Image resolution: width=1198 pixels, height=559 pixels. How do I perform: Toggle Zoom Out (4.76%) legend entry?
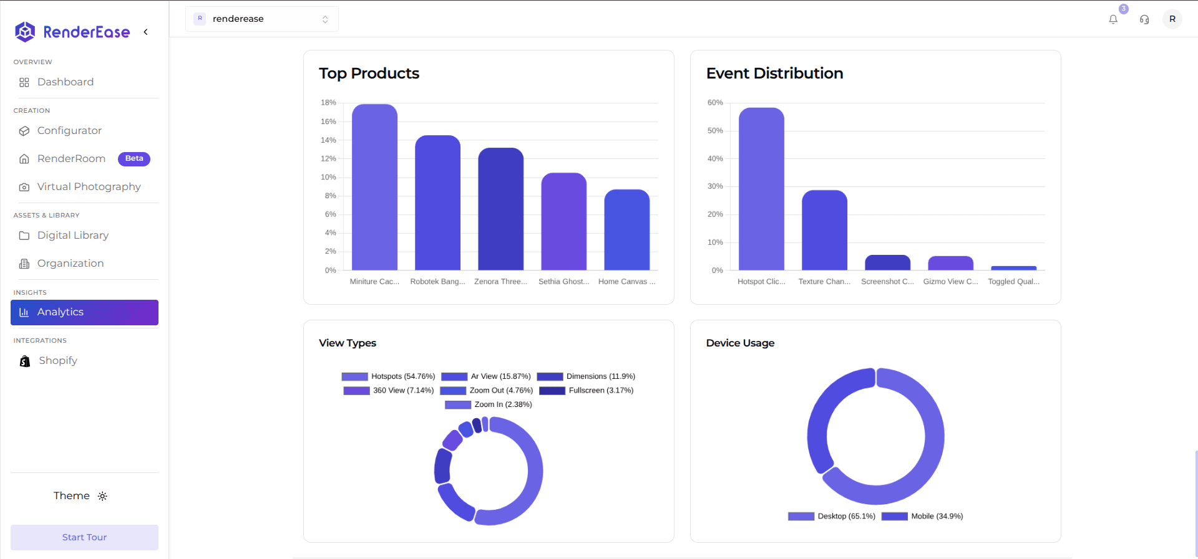point(487,391)
